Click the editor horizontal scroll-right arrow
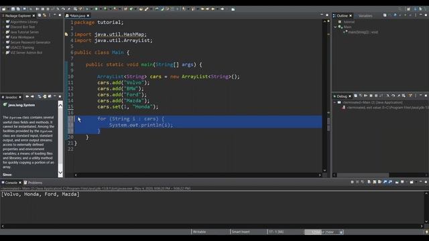This screenshot has width=429, height=241. pos(320,175)
